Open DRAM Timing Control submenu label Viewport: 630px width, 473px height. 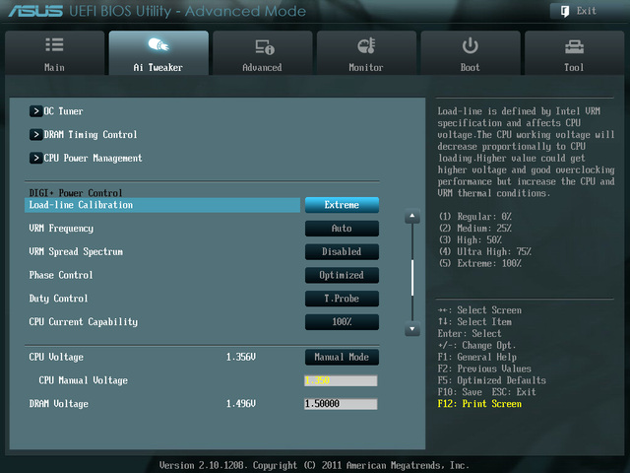[91, 135]
